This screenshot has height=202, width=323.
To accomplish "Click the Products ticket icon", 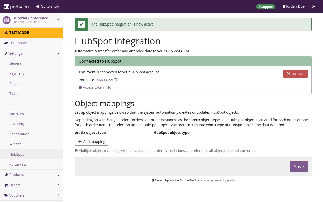I will pos(6,175).
